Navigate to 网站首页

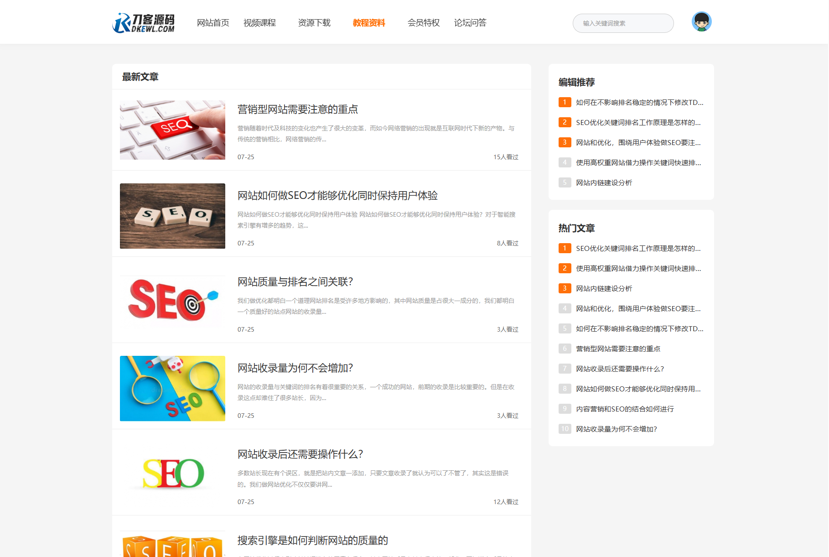212,22
